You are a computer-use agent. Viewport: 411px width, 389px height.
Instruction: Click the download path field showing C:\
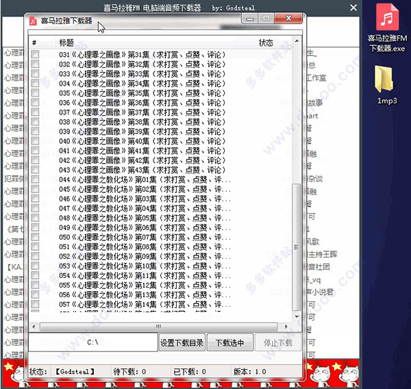tap(93, 342)
